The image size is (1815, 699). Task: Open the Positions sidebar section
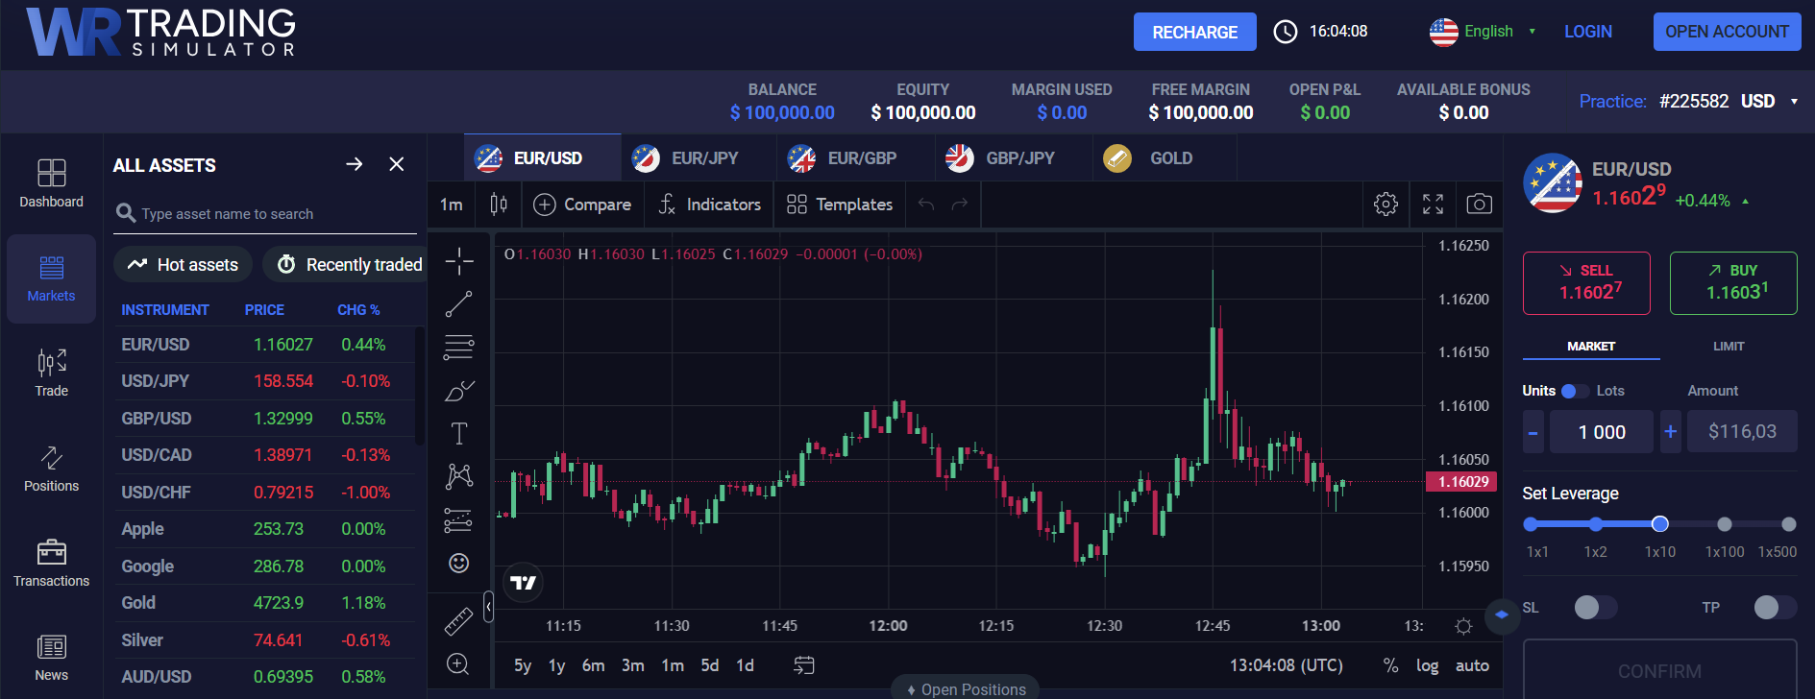pos(51,468)
